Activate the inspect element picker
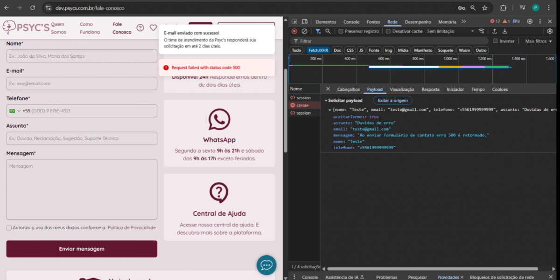Image resolution: width=560 pixels, height=280 pixels. [x=294, y=21]
